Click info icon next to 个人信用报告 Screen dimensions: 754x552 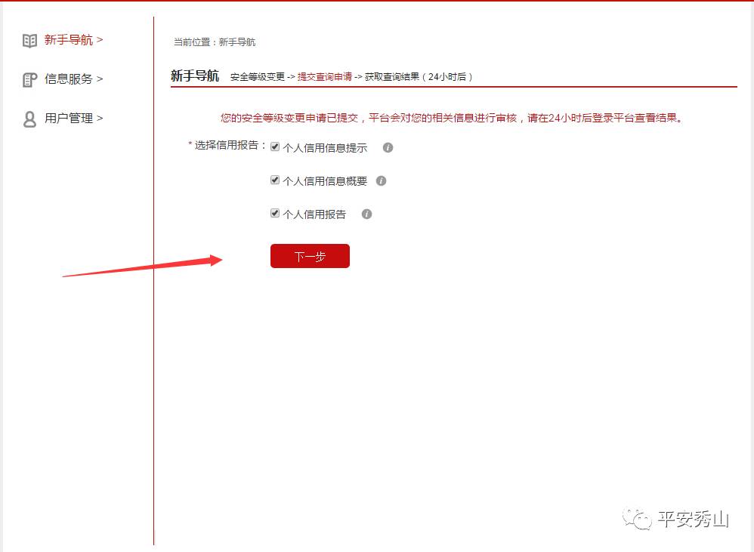[367, 214]
